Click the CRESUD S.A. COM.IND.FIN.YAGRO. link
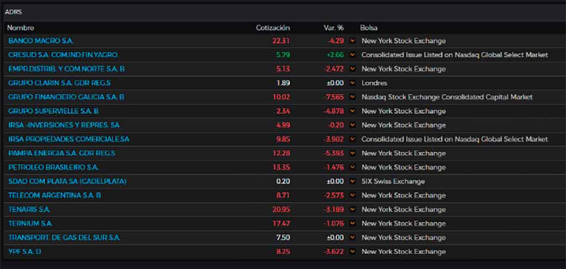566x269 pixels. (x=63, y=55)
